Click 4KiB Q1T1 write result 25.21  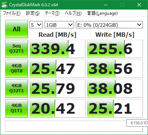115,109
